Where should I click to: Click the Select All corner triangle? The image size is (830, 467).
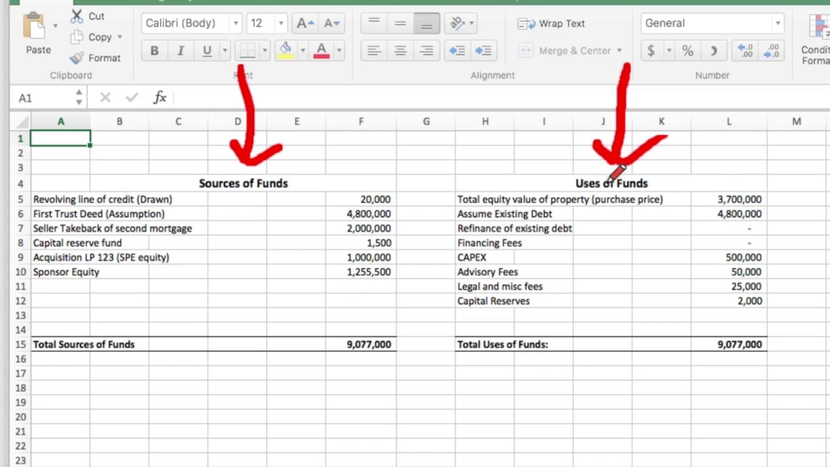[20, 121]
